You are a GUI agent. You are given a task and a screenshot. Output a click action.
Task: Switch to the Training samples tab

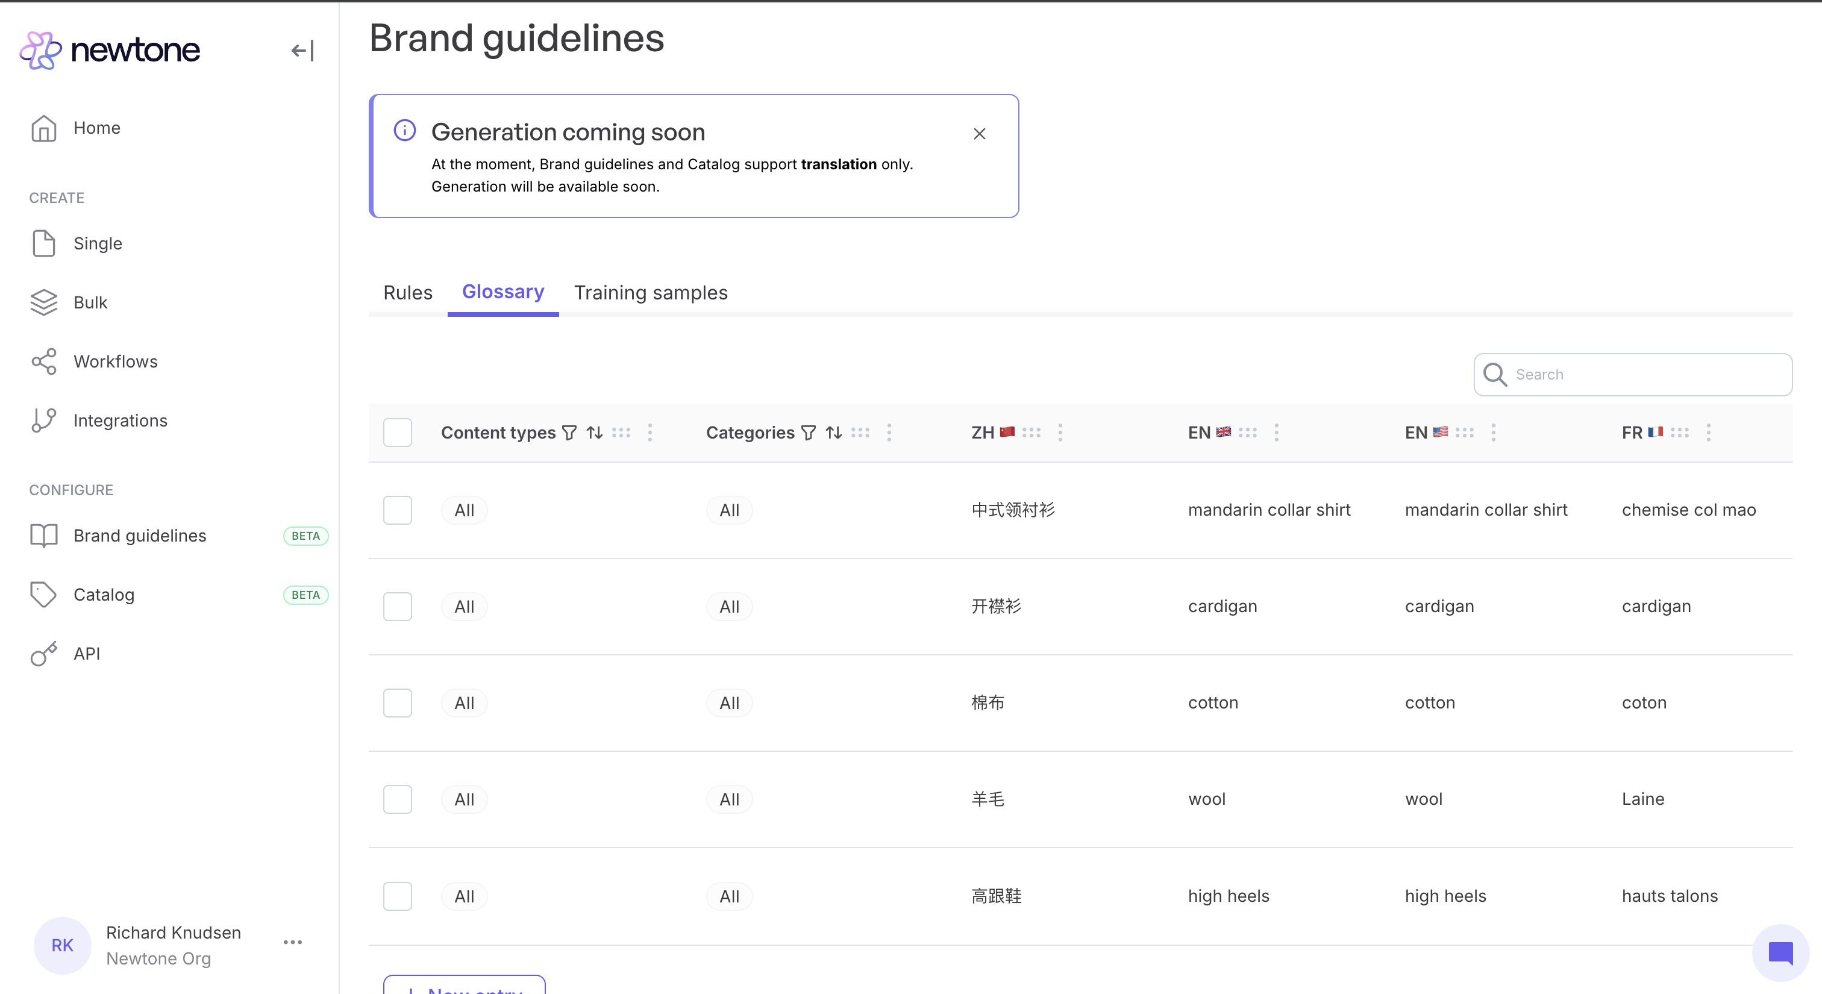point(651,293)
